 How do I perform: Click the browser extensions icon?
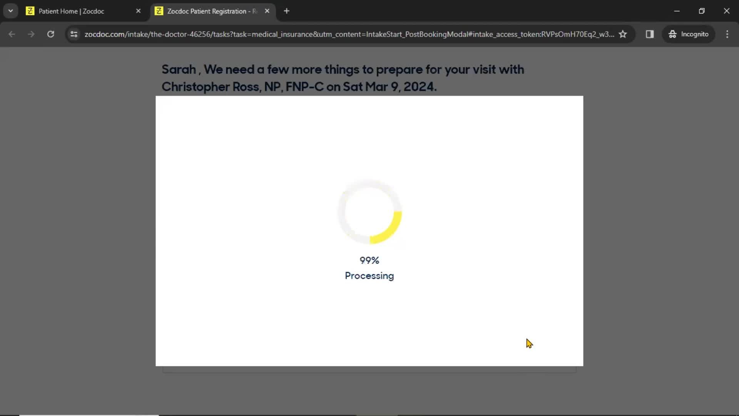[650, 34]
